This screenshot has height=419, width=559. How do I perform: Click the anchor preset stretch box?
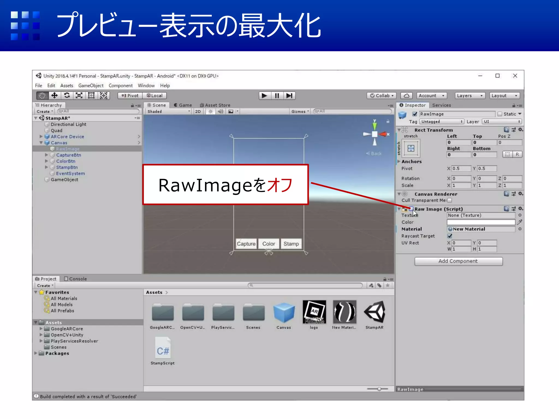(411, 148)
